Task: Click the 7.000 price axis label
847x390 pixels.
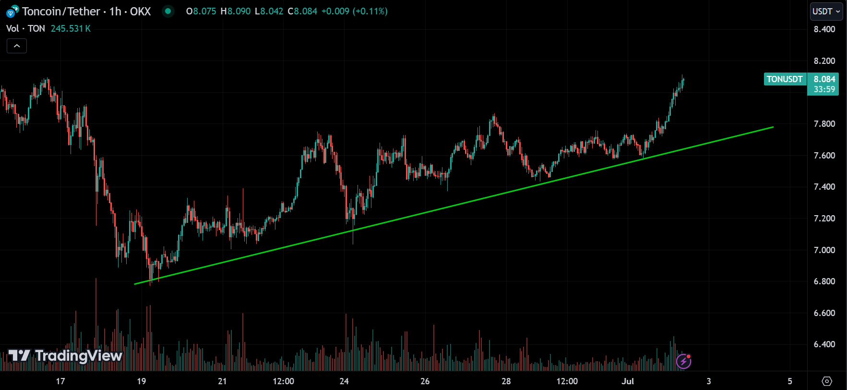Action: tap(824, 250)
